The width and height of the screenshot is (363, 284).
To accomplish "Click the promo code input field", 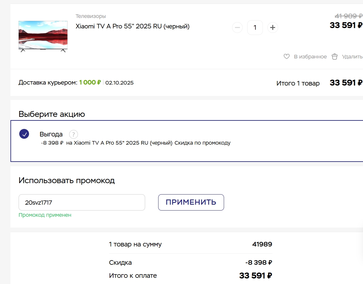I will pyautogui.click(x=82, y=202).
